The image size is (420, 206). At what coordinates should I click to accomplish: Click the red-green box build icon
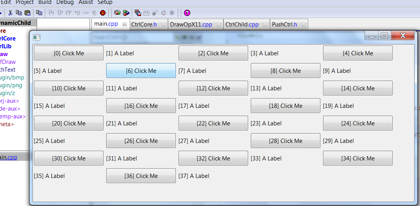(117, 13)
